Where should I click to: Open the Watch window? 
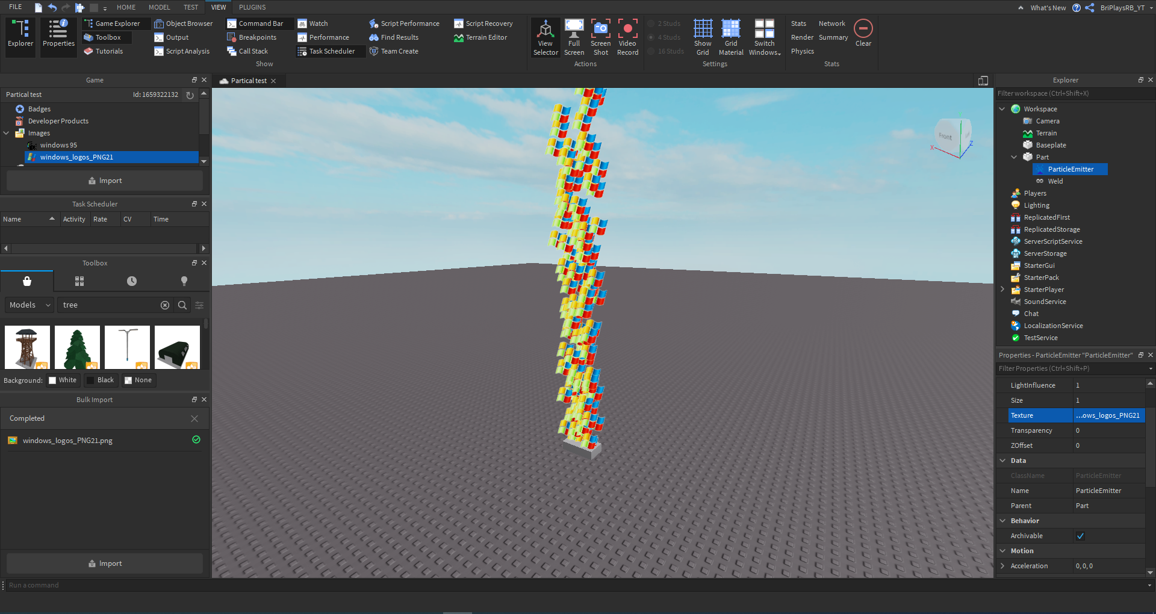pos(313,23)
